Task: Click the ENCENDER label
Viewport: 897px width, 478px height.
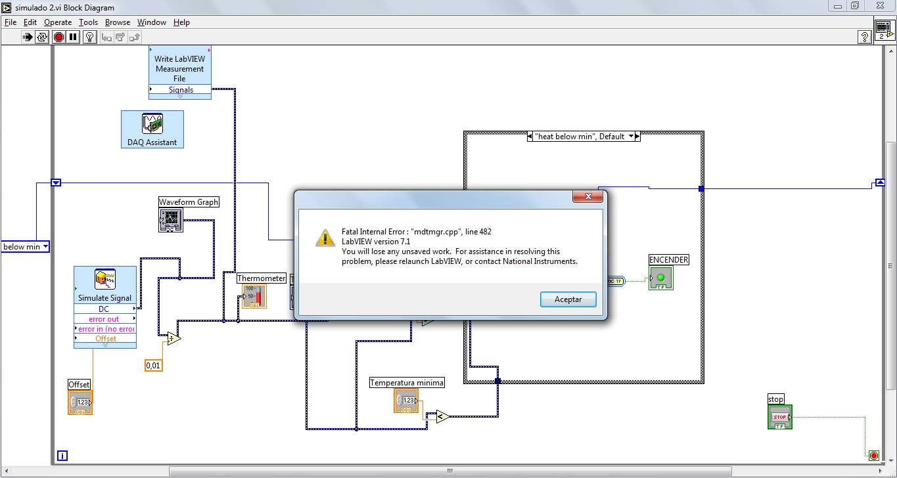Action: coord(669,259)
